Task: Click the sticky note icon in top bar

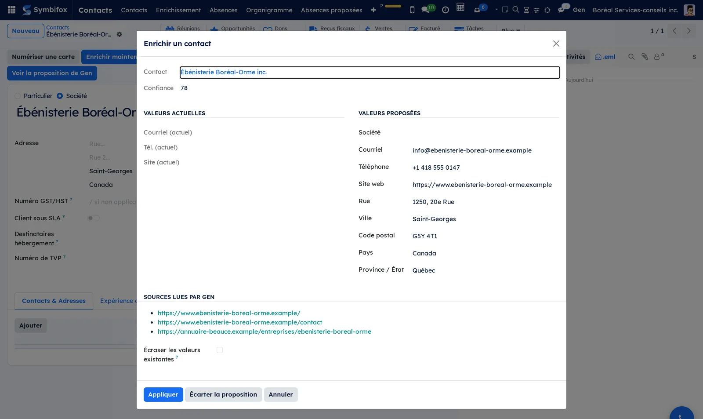Action: point(505,10)
